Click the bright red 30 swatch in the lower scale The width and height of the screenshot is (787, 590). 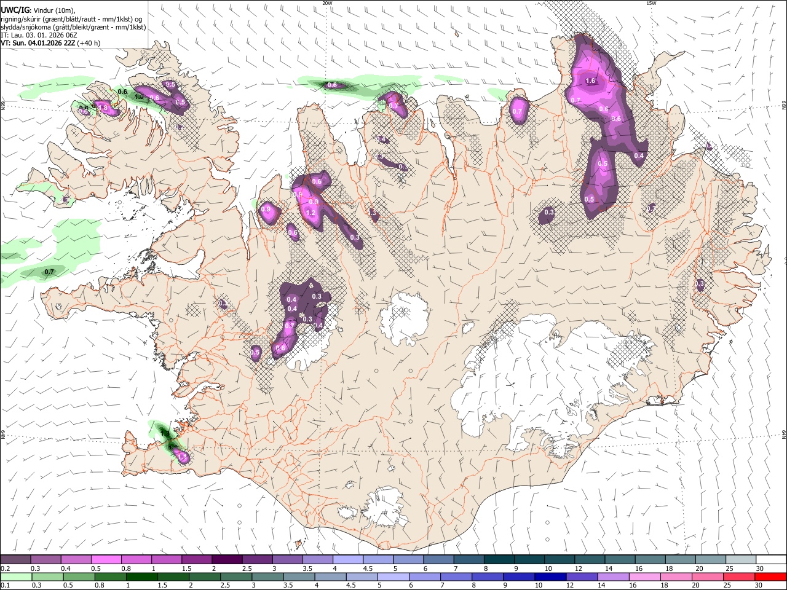770,576
